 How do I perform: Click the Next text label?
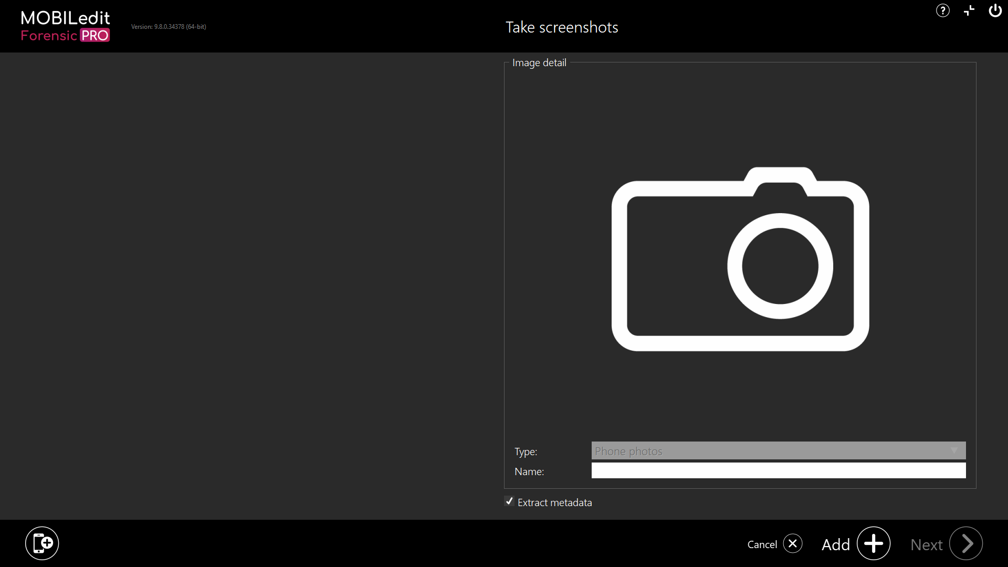tap(927, 544)
